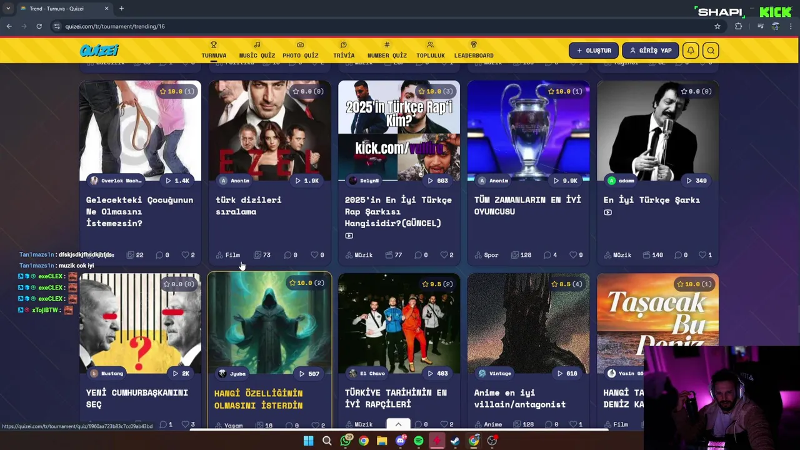Screen dimensions: 800x450
Task: Open the notifications bell
Action: [x=691, y=51]
